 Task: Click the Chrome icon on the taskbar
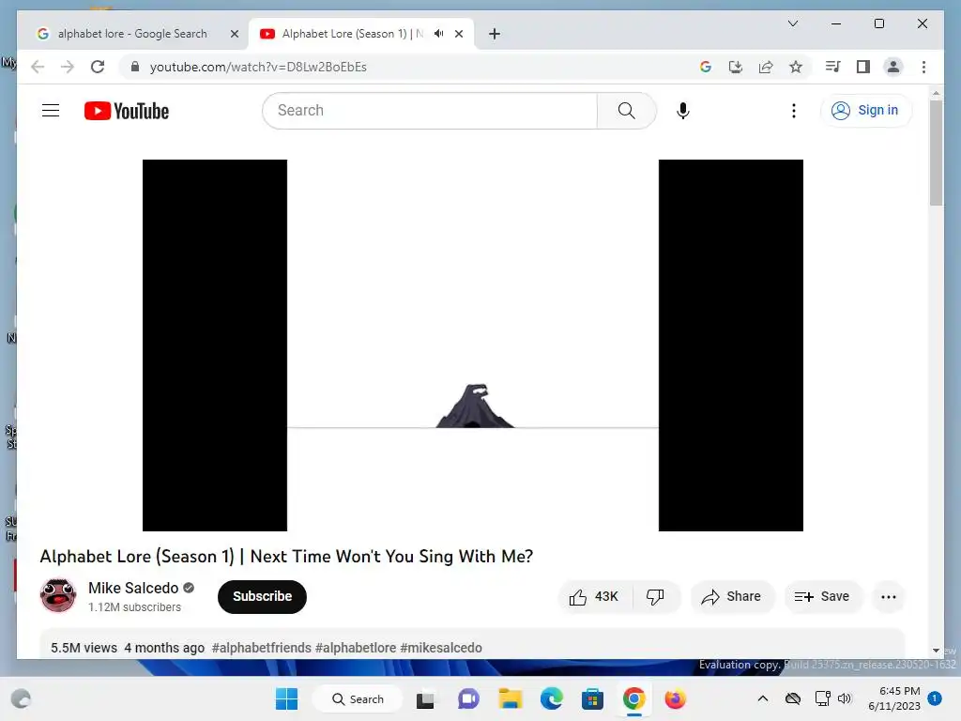(x=633, y=698)
